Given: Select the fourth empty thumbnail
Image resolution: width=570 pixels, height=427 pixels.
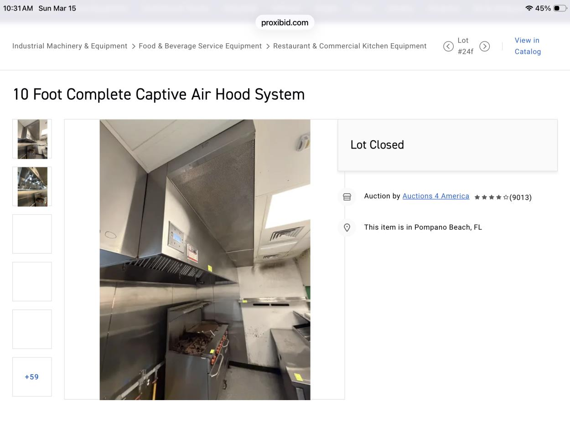Looking at the screenshot, I should pyautogui.click(x=32, y=282).
